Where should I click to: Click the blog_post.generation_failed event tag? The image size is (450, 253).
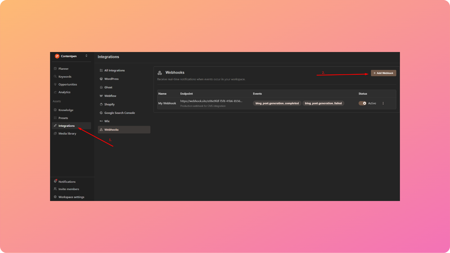[323, 103]
